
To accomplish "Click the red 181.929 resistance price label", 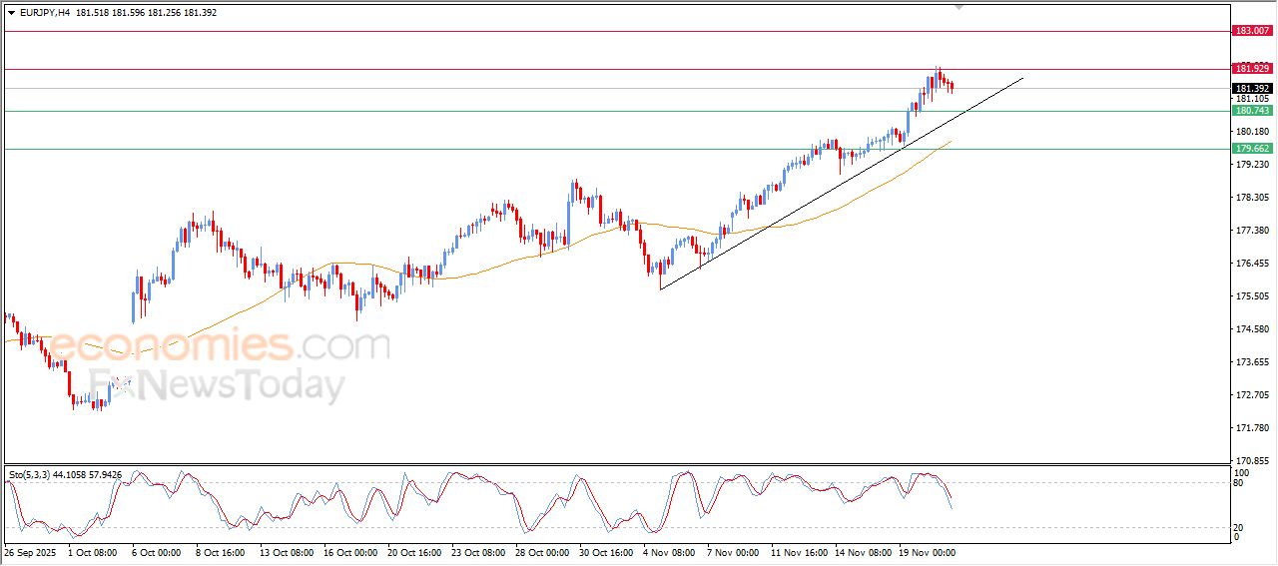I will click(x=1252, y=69).
